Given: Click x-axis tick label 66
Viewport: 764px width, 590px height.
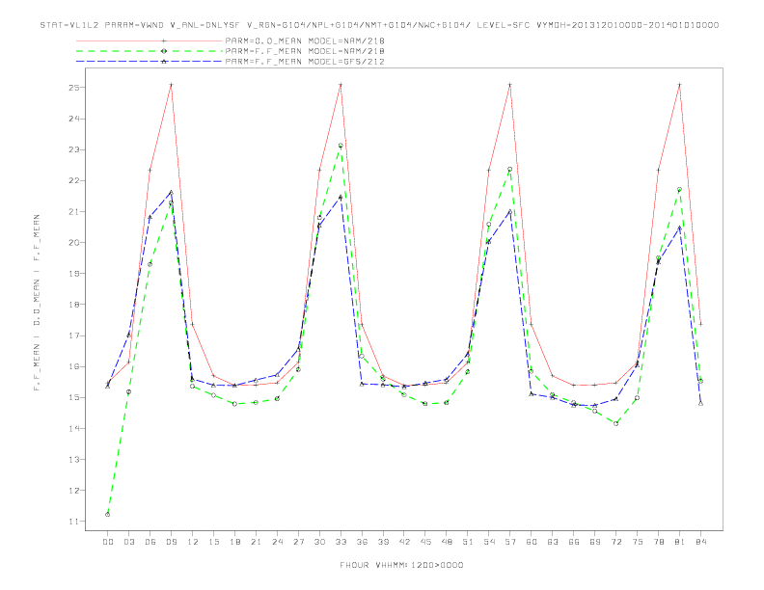Looking at the screenshot, I should (574, 542).
